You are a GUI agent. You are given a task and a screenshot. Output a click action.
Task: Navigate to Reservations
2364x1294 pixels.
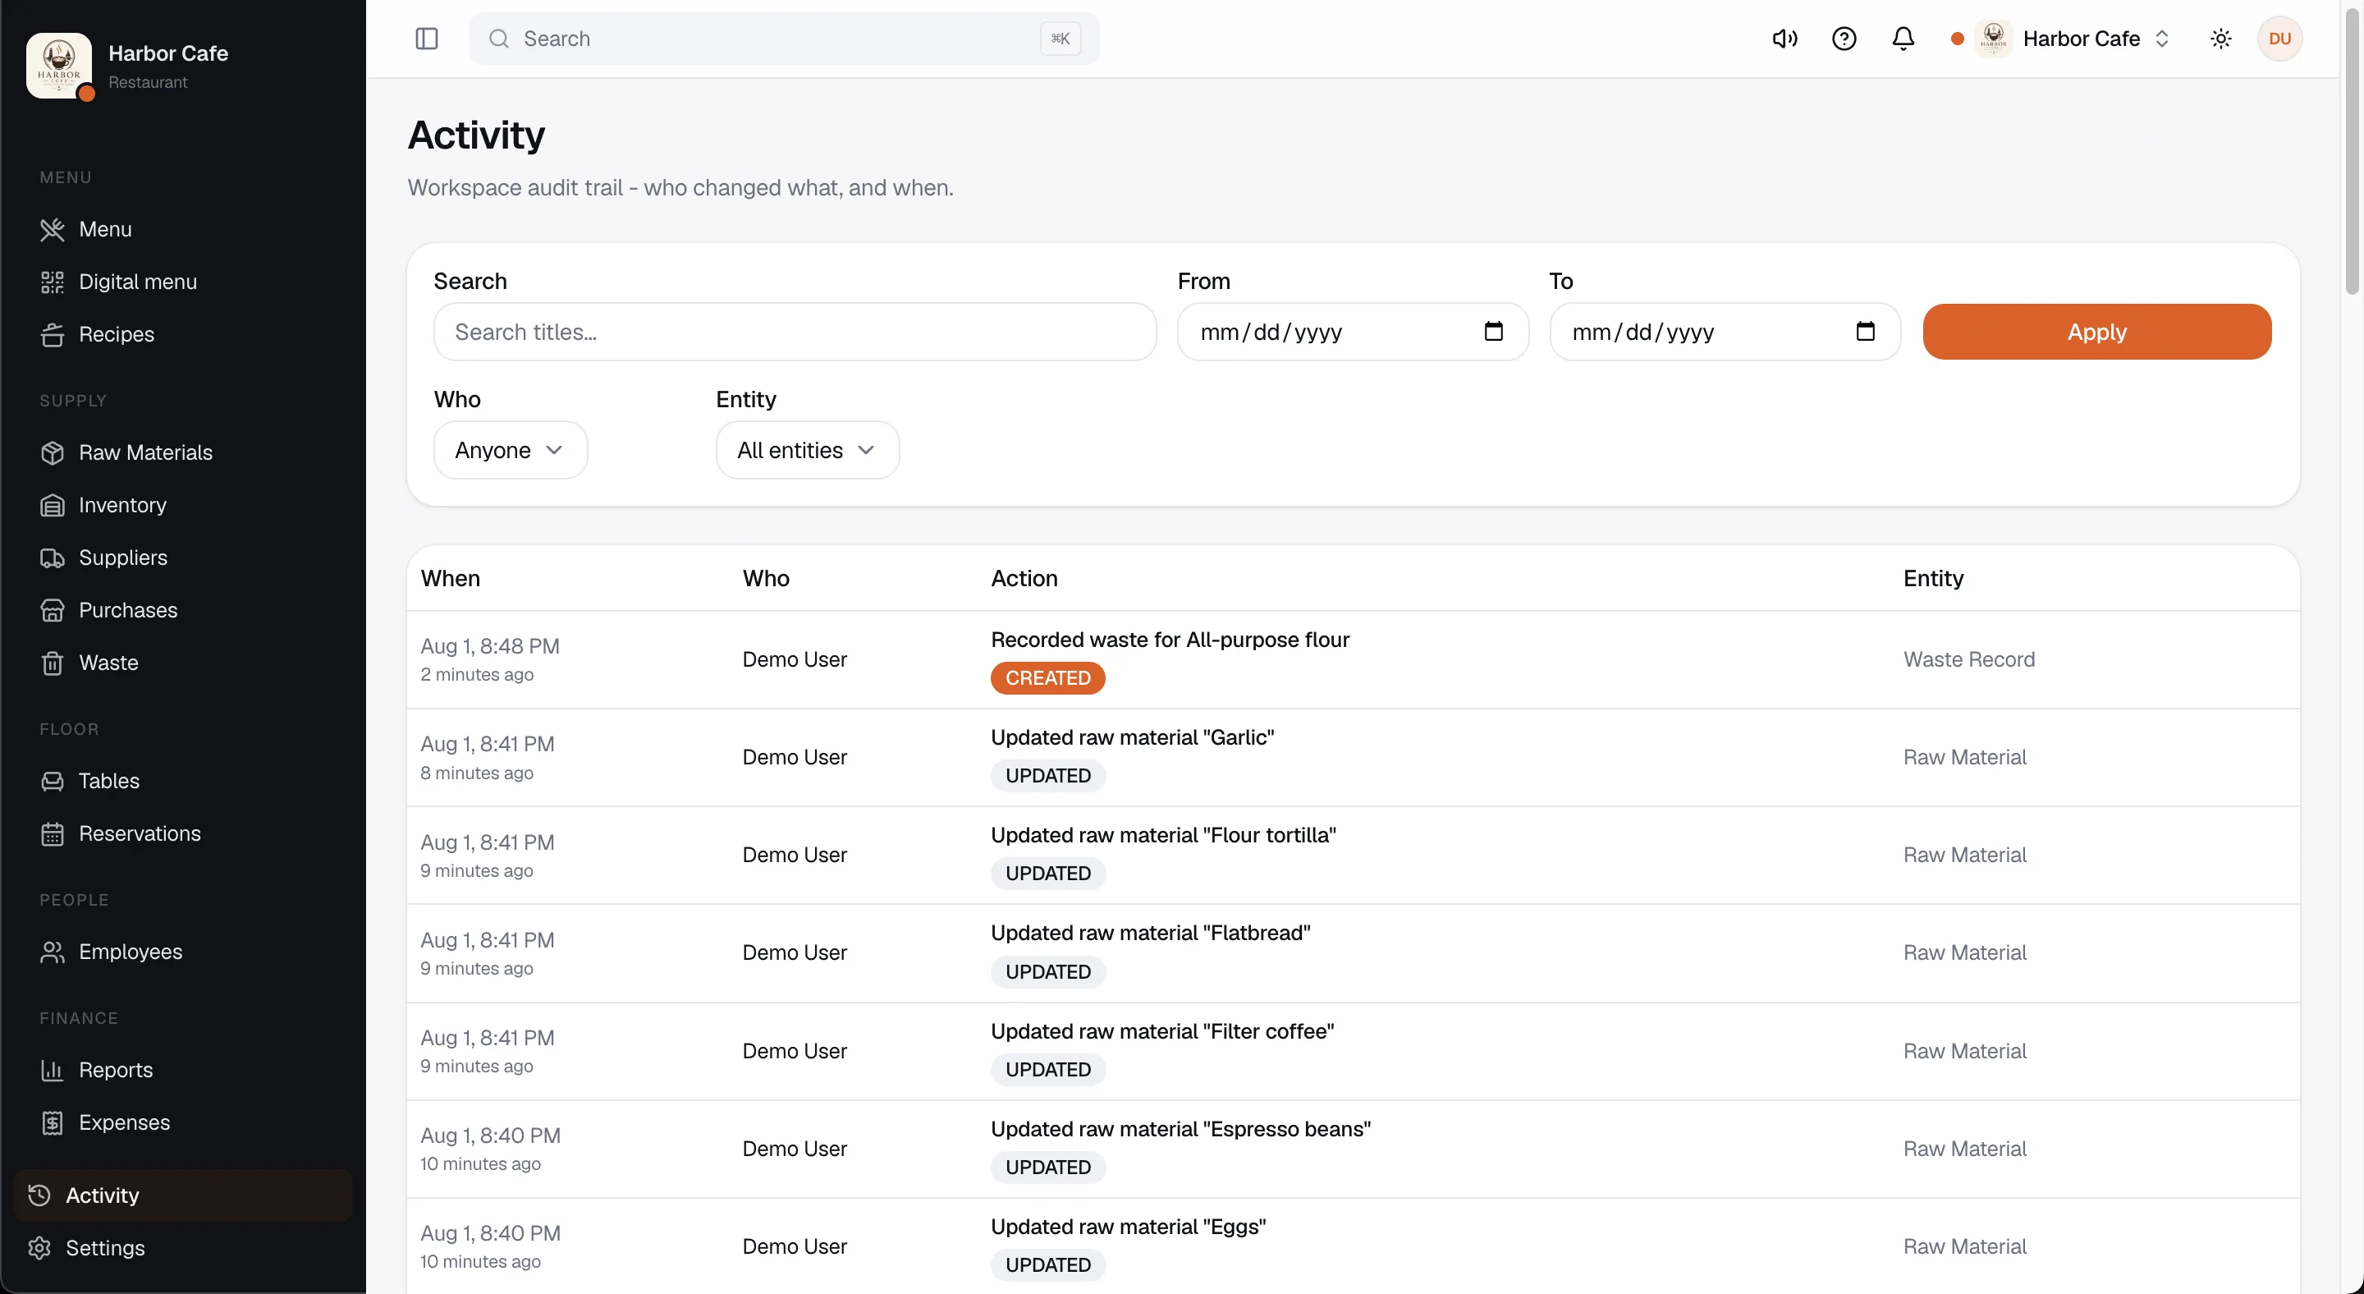coord(184,833)
